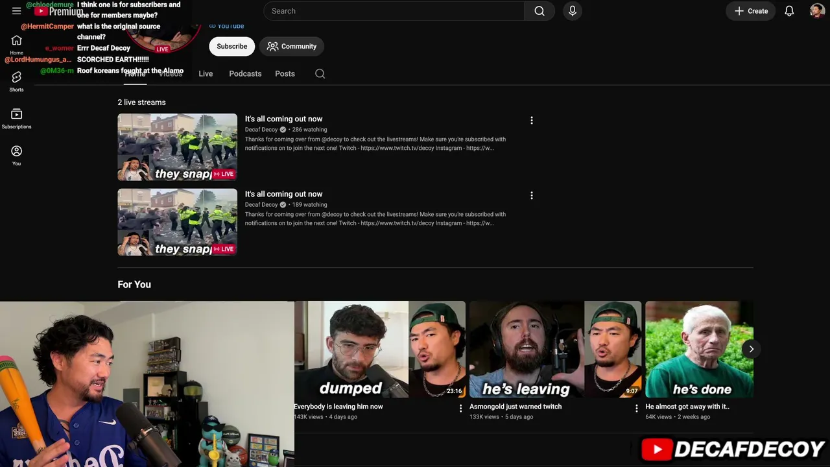Open the Community button

[292, 47]
